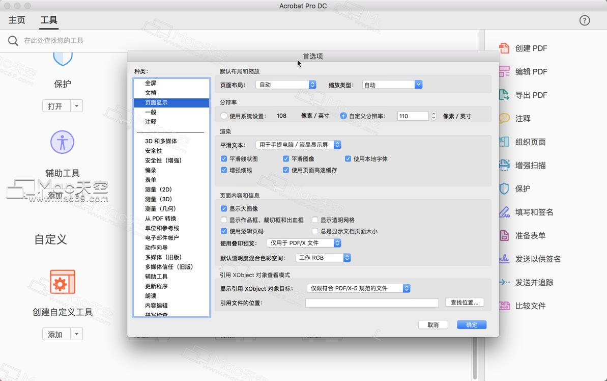Click the 确定 button
The image size is (607, 381).
click(471, 324)
